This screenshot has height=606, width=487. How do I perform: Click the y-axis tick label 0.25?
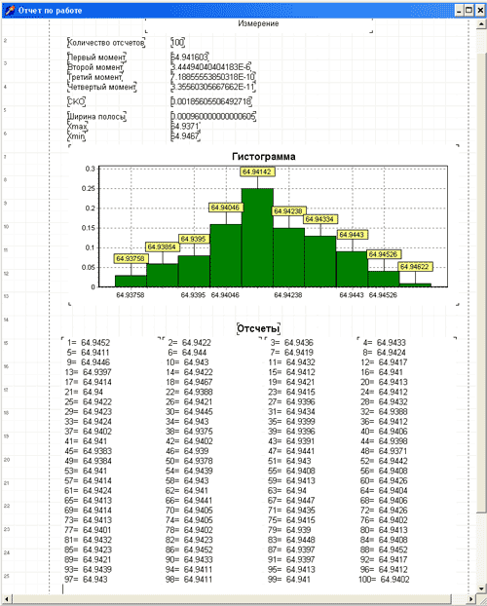[88, 189]
